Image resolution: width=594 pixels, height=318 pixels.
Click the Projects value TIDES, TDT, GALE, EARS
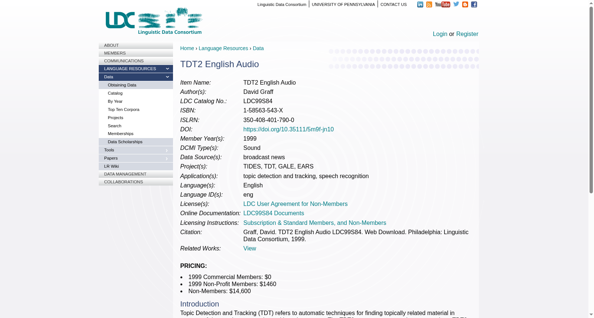click(x=278, y=167)
